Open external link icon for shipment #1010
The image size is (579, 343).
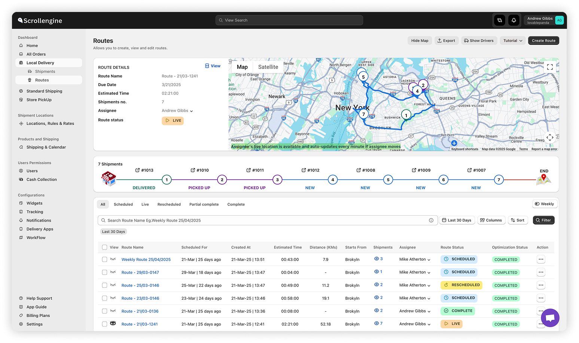point(193,170)
